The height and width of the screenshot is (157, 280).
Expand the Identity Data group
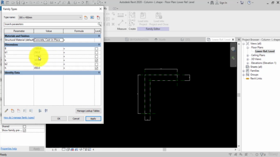99,73
